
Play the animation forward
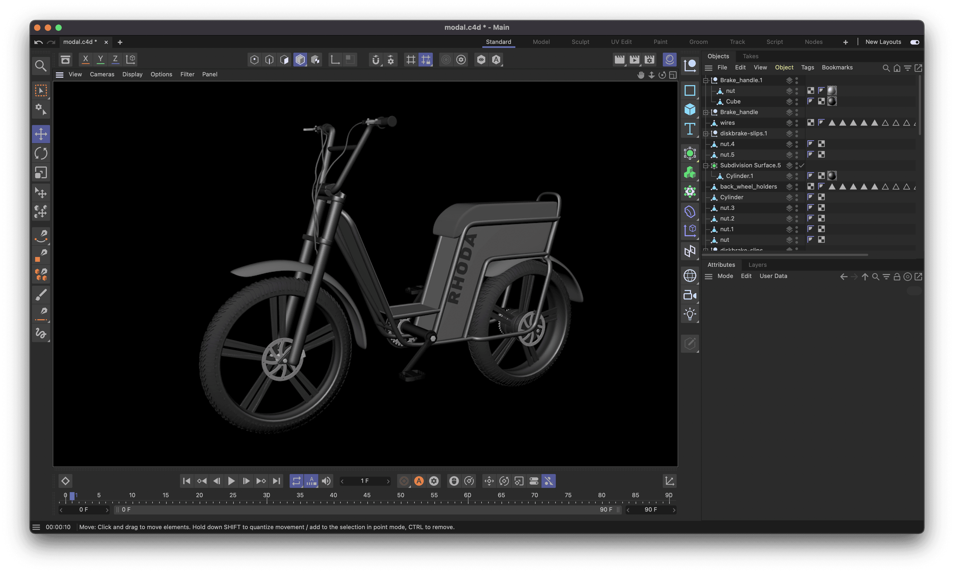click(x=231, y=481)
